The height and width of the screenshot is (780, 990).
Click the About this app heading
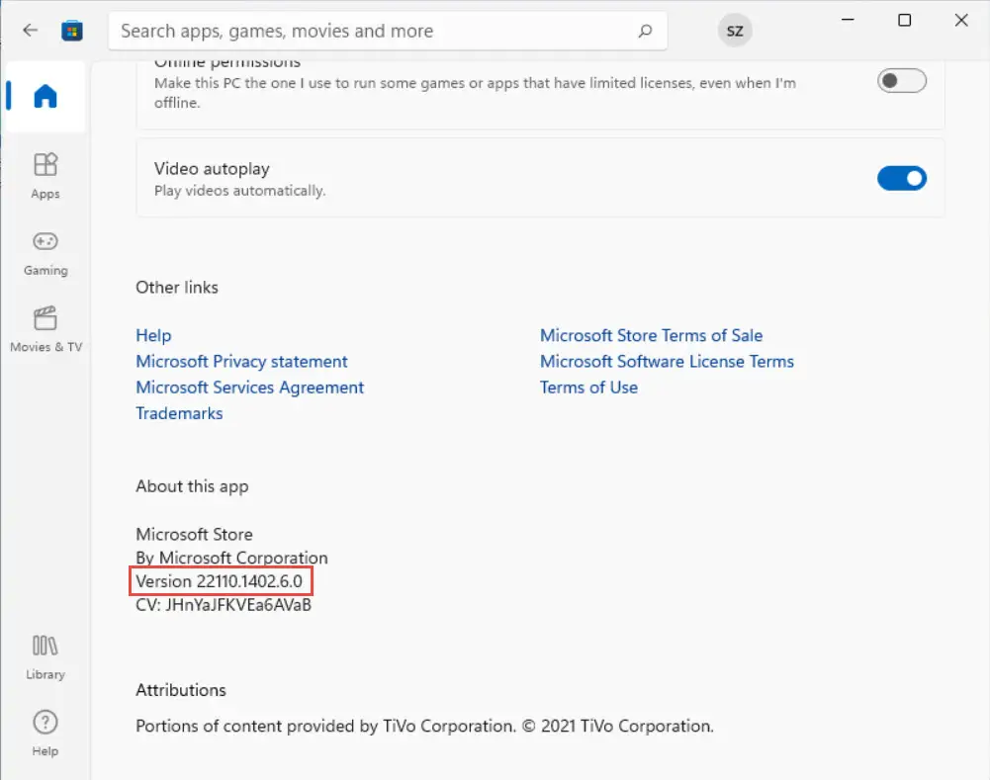tap(192, 486)
